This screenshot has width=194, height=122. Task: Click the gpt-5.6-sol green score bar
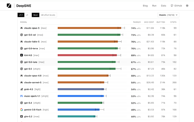tap(89, 35)
